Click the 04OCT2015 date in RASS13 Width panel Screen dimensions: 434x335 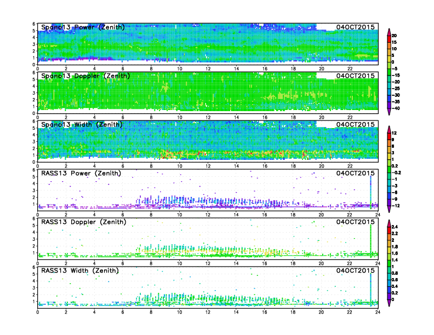tap(355, 270)
